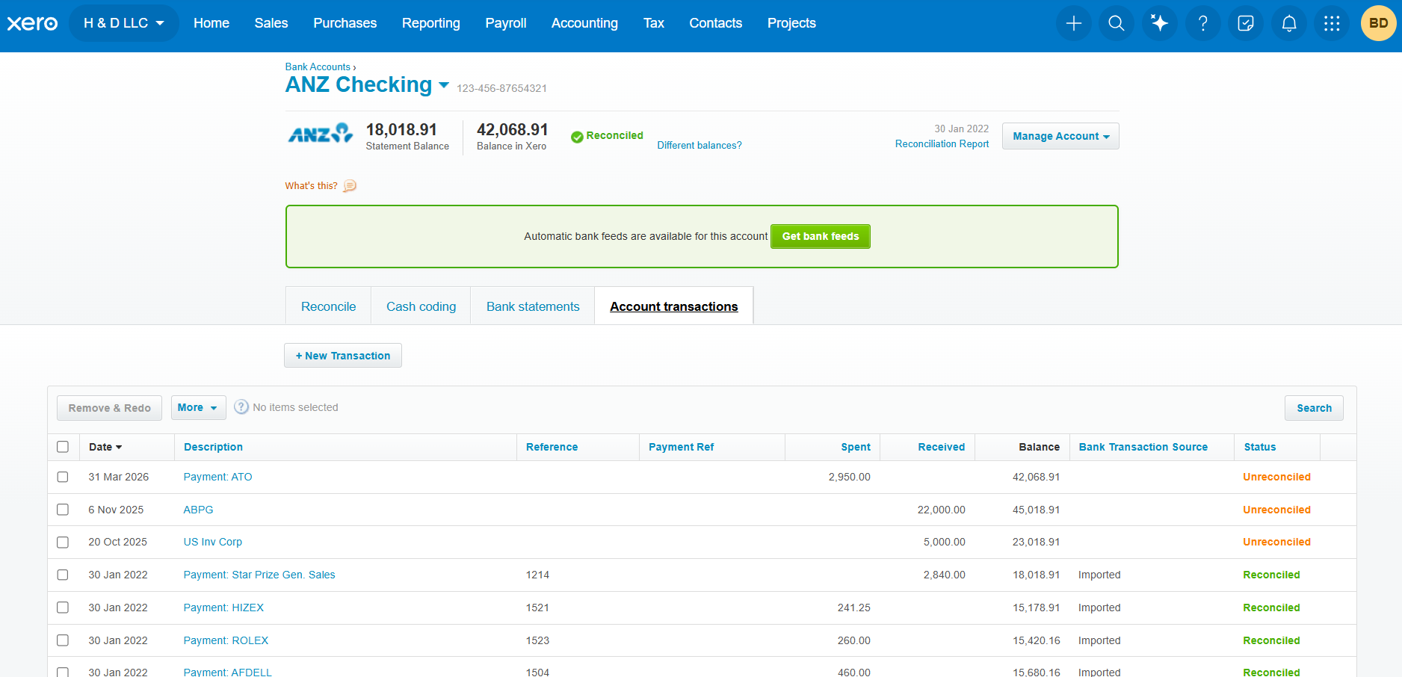
Task: Click the Unreconciled status for 31 Mar 2026
Action: click(1276, 477)
